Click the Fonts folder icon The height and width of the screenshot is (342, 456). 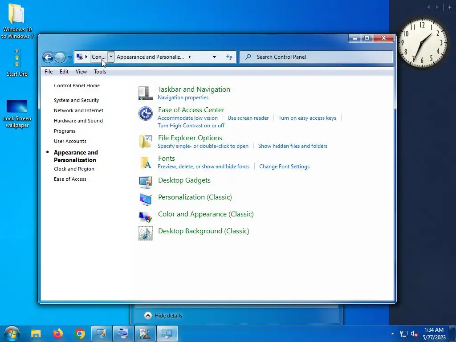[x=146, y=162]
